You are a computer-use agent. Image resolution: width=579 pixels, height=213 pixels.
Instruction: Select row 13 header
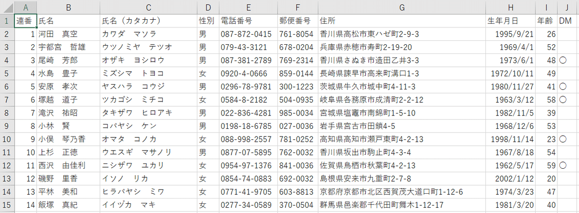[7, 178]
